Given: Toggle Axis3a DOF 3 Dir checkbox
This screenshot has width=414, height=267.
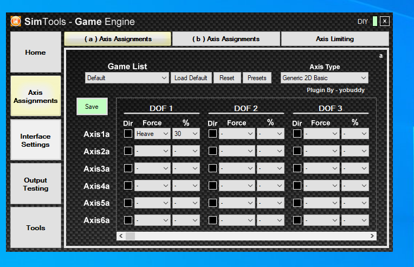Looking at the screenshot, I should point(297,168).
